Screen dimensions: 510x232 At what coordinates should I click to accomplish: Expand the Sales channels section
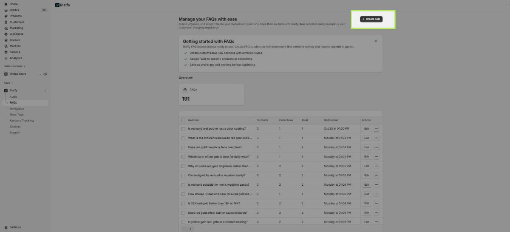pos(14,66)
